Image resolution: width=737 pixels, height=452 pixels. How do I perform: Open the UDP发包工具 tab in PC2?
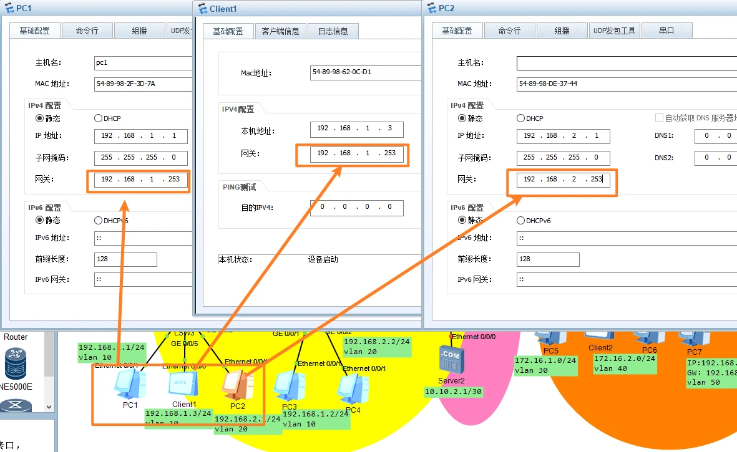coord(614,31)
